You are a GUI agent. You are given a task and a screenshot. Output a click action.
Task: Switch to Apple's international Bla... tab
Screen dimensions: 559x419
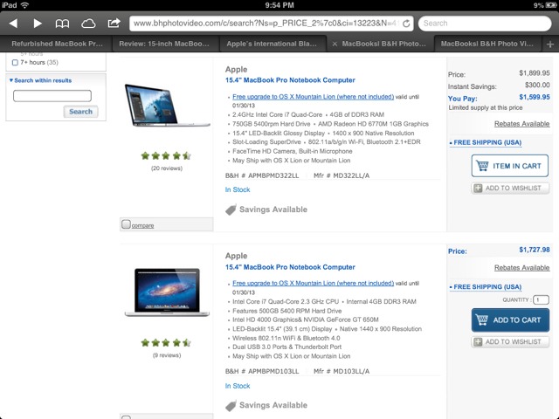pos(272,44)
